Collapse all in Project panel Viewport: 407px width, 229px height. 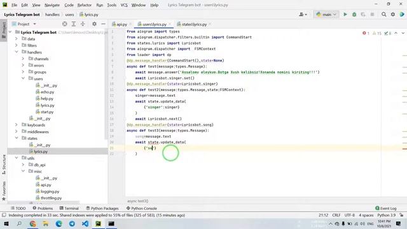coord(83,24)
